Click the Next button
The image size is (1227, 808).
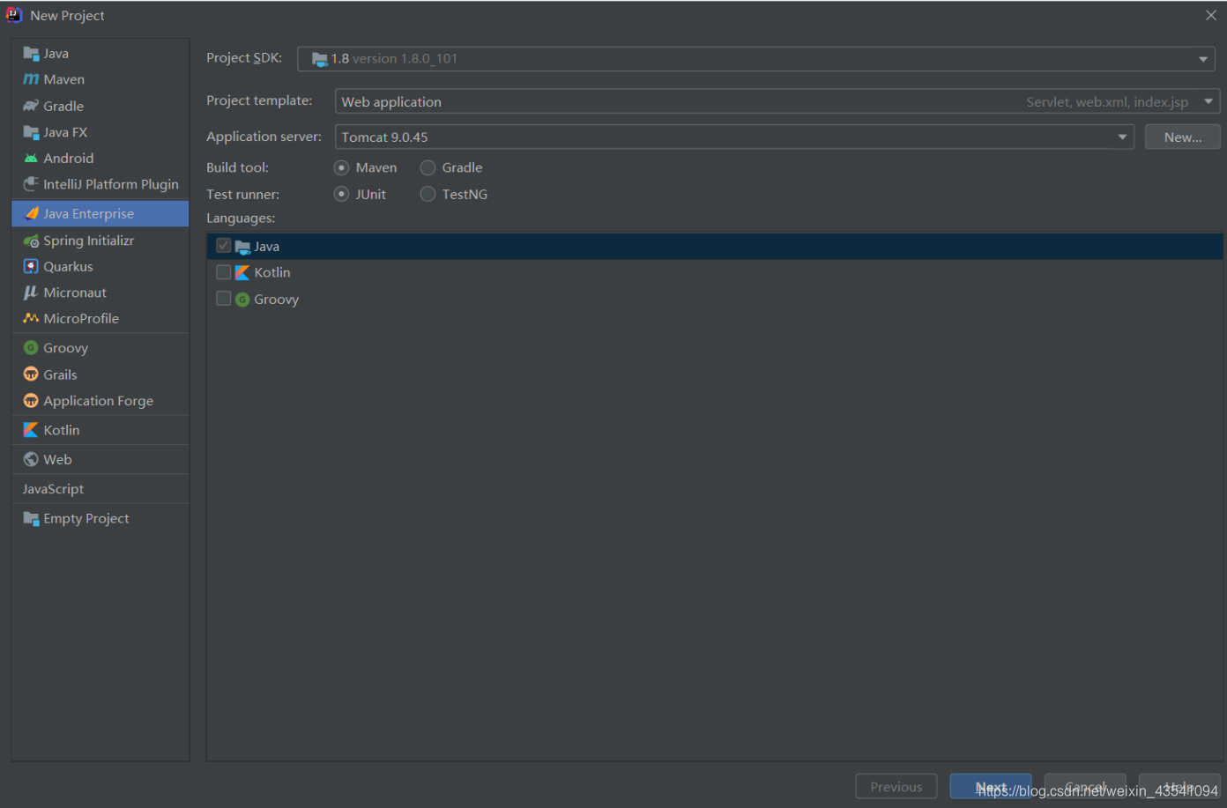pos(991,787)
